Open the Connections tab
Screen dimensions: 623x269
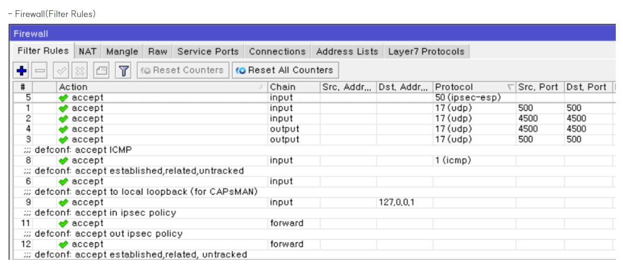[x=277, y=52]
